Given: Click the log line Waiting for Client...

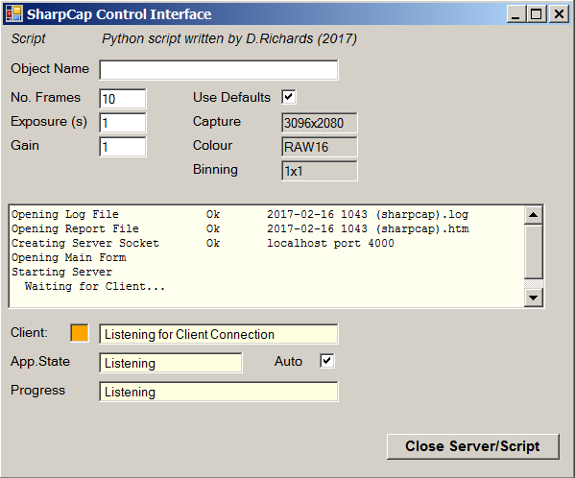Looking at the screenshot, I should [x=95, y=286].
